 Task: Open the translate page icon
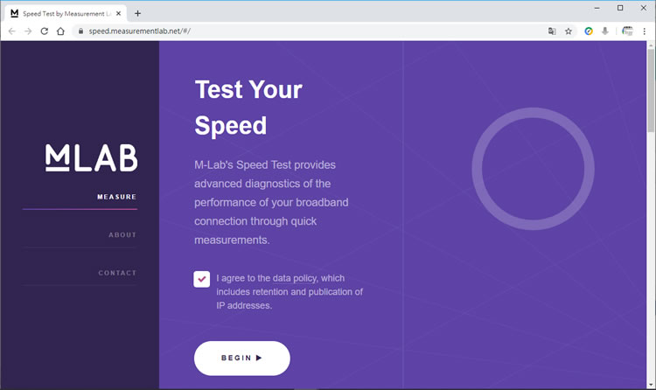click(552, 31)
